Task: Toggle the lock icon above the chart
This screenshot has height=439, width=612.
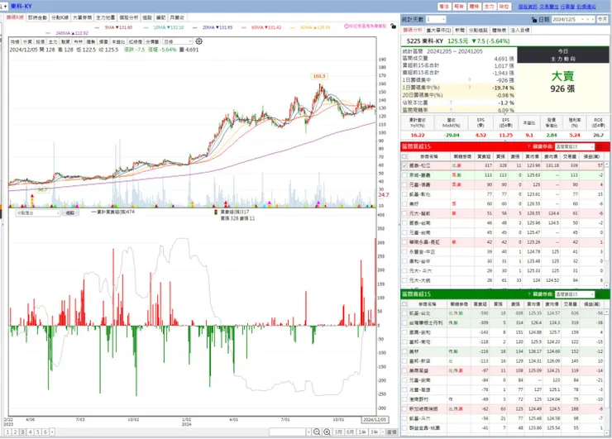Action: click(393, 26)
